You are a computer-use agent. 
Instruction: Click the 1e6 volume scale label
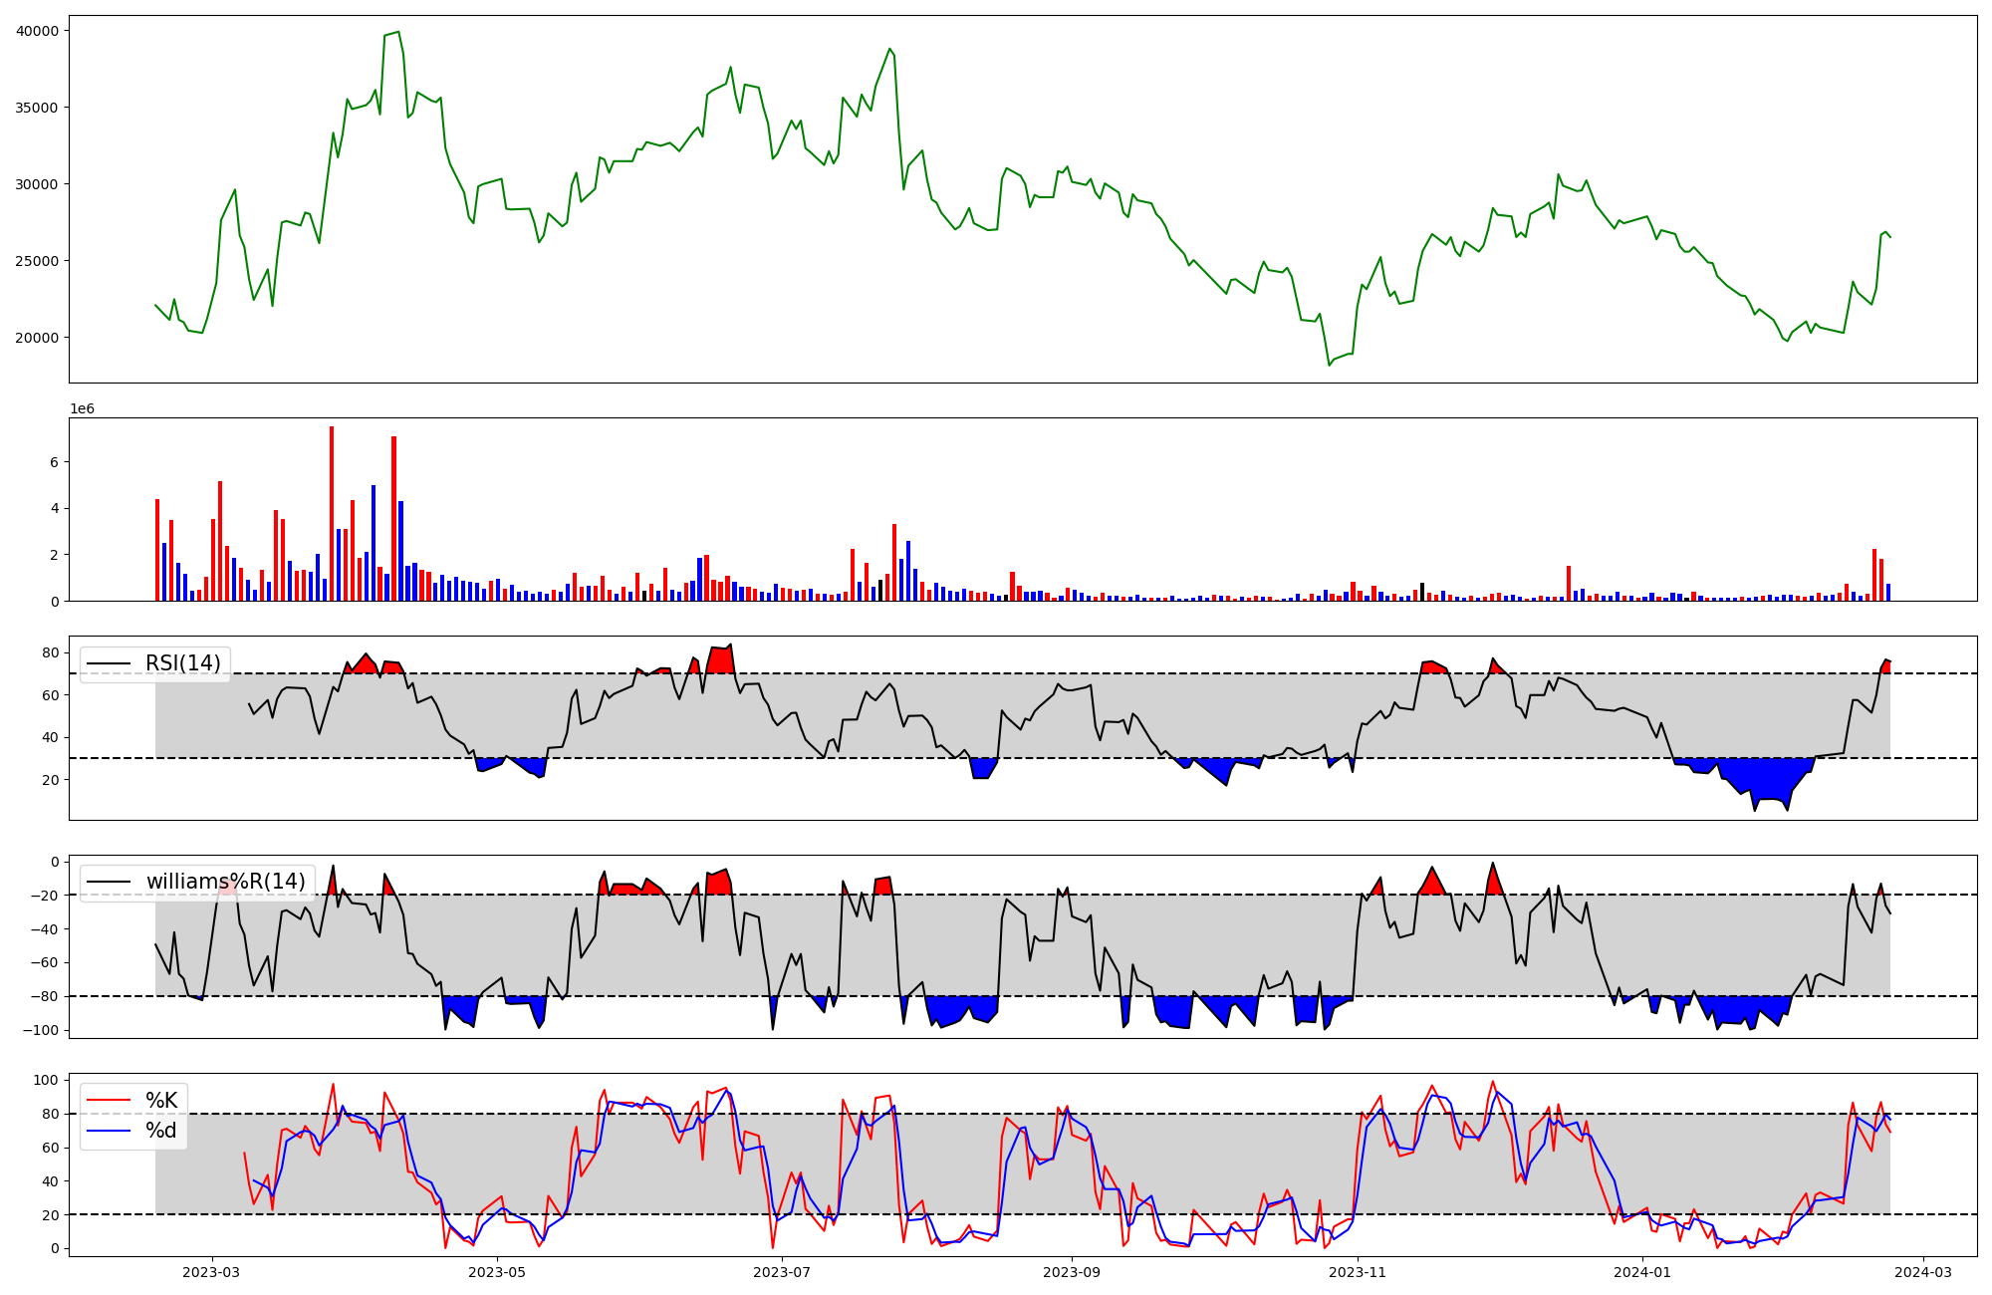[82, 409]
